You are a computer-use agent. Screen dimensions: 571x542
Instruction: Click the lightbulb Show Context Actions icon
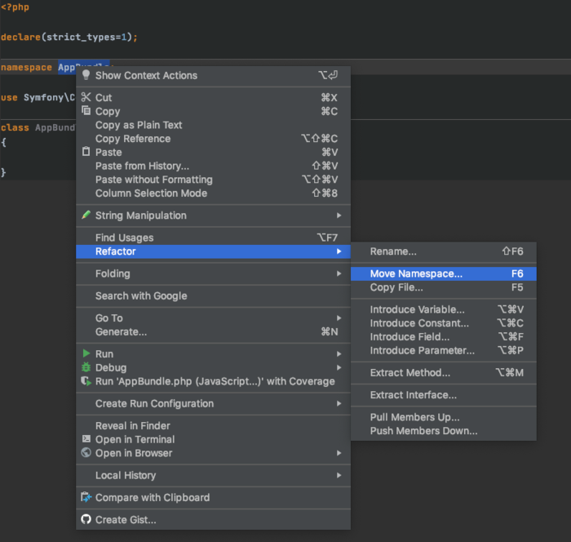86,75
